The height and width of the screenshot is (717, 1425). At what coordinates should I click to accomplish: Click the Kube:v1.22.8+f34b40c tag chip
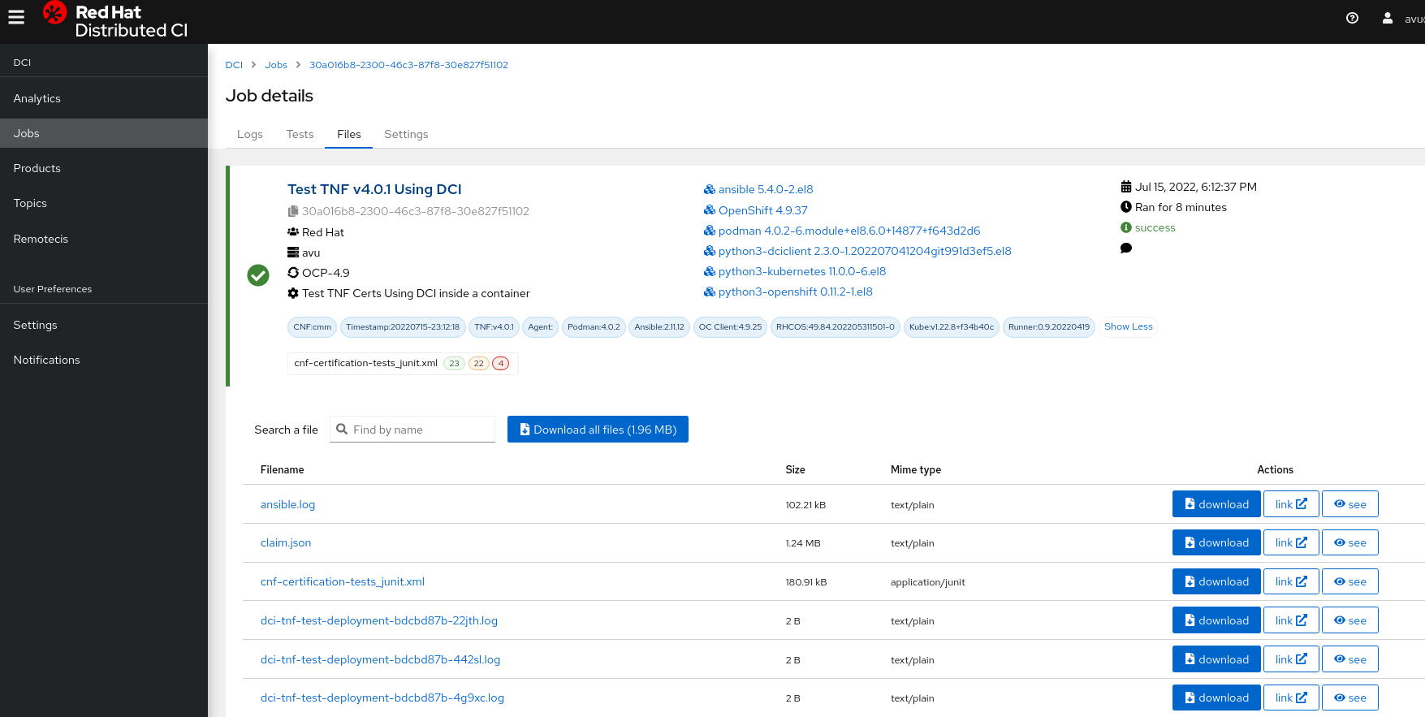click(951, 327)
